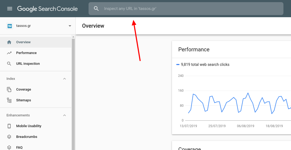Select FAQ in the sidebar
The width and height of the screenshot is (291, 150).
coord(19,147)
